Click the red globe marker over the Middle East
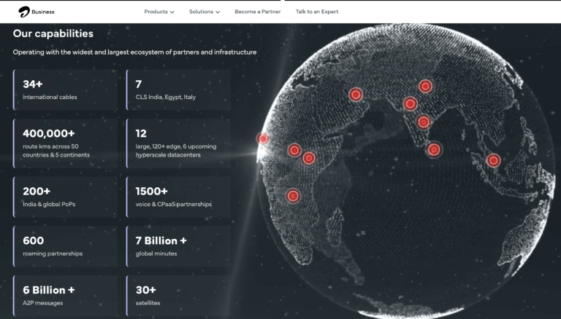The width and height of the screenshot is (561, 319). (x=356, y=95)
